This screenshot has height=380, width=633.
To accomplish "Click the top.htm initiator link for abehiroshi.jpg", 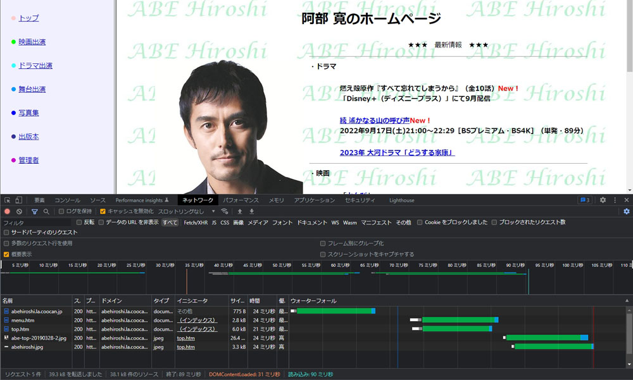I will coord(185,347).
